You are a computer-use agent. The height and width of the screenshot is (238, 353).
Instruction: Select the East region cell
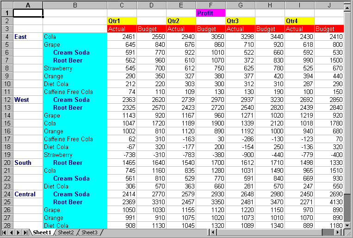(28, 37)
